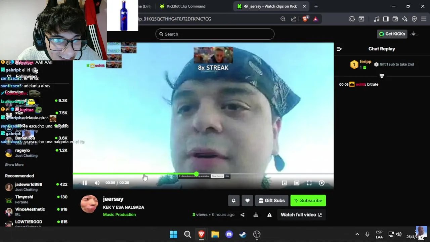Image resolution: width=430 pixels, height=242 pixels.
Task: Open the Brave Wallet icon
Action: tap(395, 19)
